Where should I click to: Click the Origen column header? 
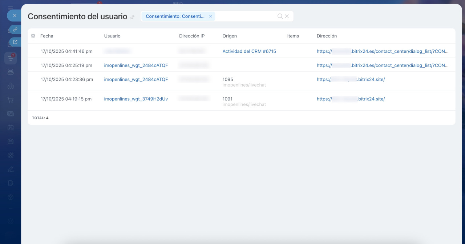229,36
